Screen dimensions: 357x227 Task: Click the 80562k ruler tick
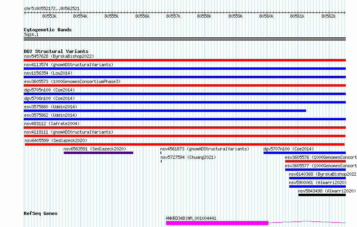328,16
